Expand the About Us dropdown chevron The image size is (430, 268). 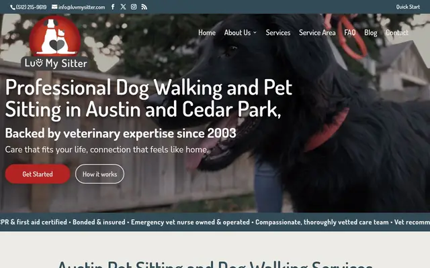(255, 33)
